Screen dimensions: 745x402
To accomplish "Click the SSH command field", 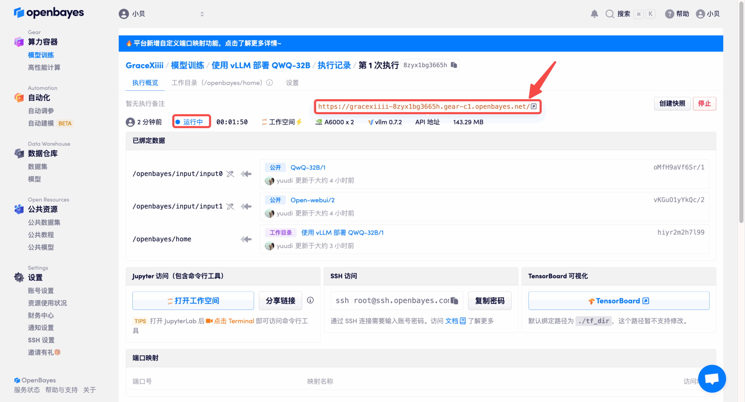I will [x=397, y=301].
